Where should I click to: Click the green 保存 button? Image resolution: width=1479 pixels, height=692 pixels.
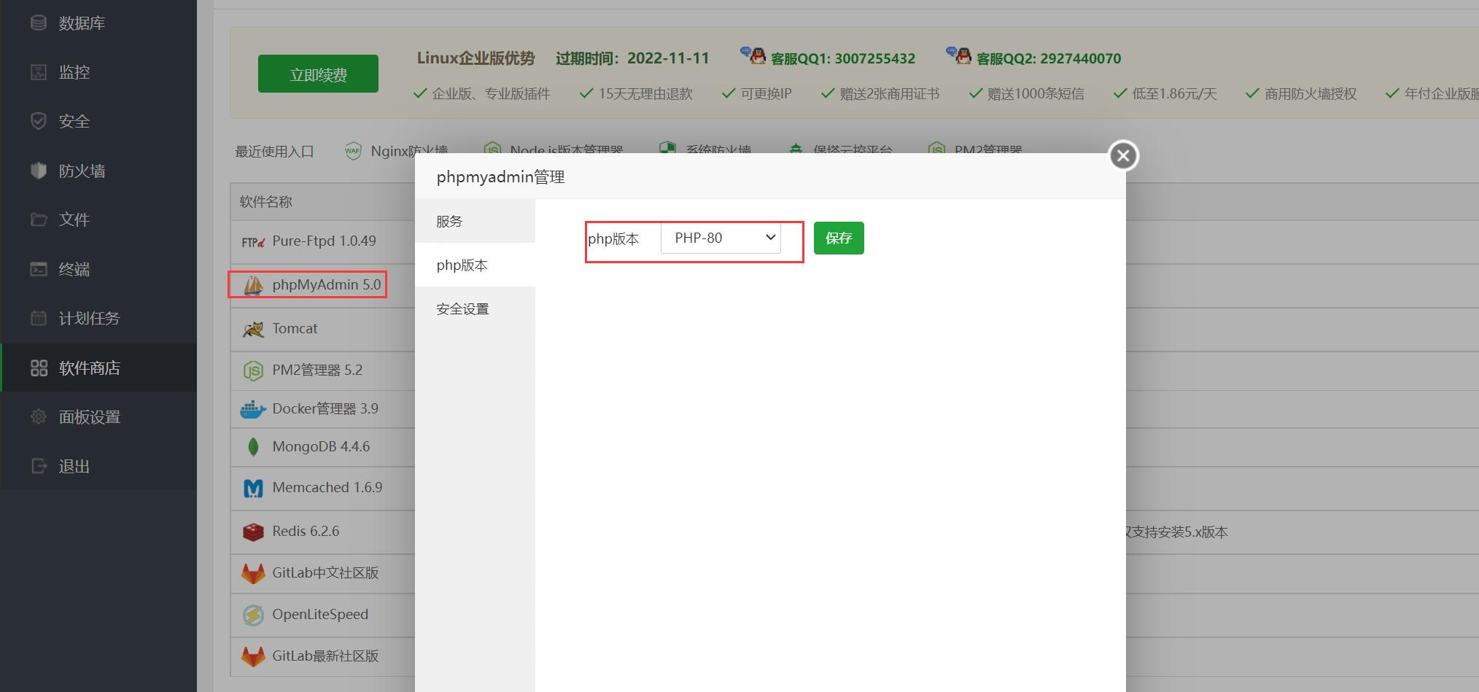(x=839, y=238)
